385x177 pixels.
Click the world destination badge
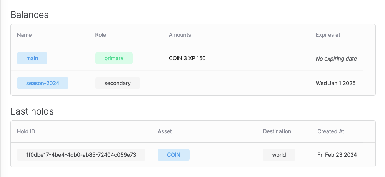[279, 155]
